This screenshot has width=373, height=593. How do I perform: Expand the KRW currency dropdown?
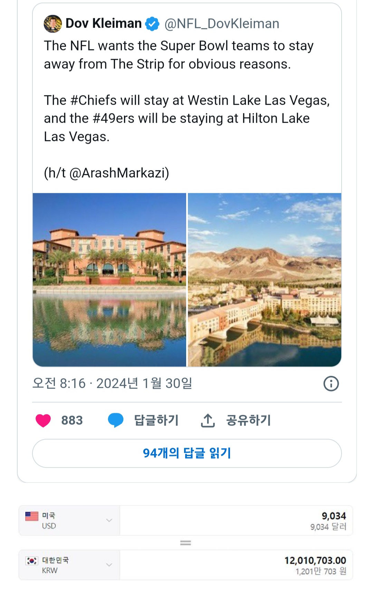109,565
